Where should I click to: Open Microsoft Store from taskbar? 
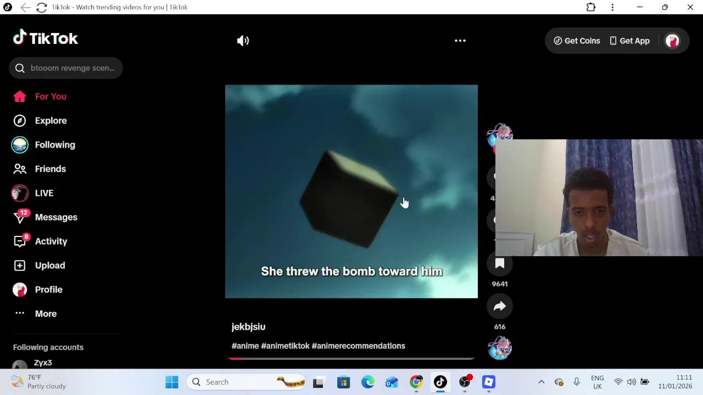point(343,382)
